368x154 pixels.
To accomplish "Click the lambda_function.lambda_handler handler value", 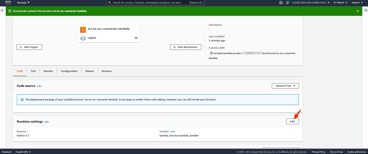I will click(x=179, y=136).
